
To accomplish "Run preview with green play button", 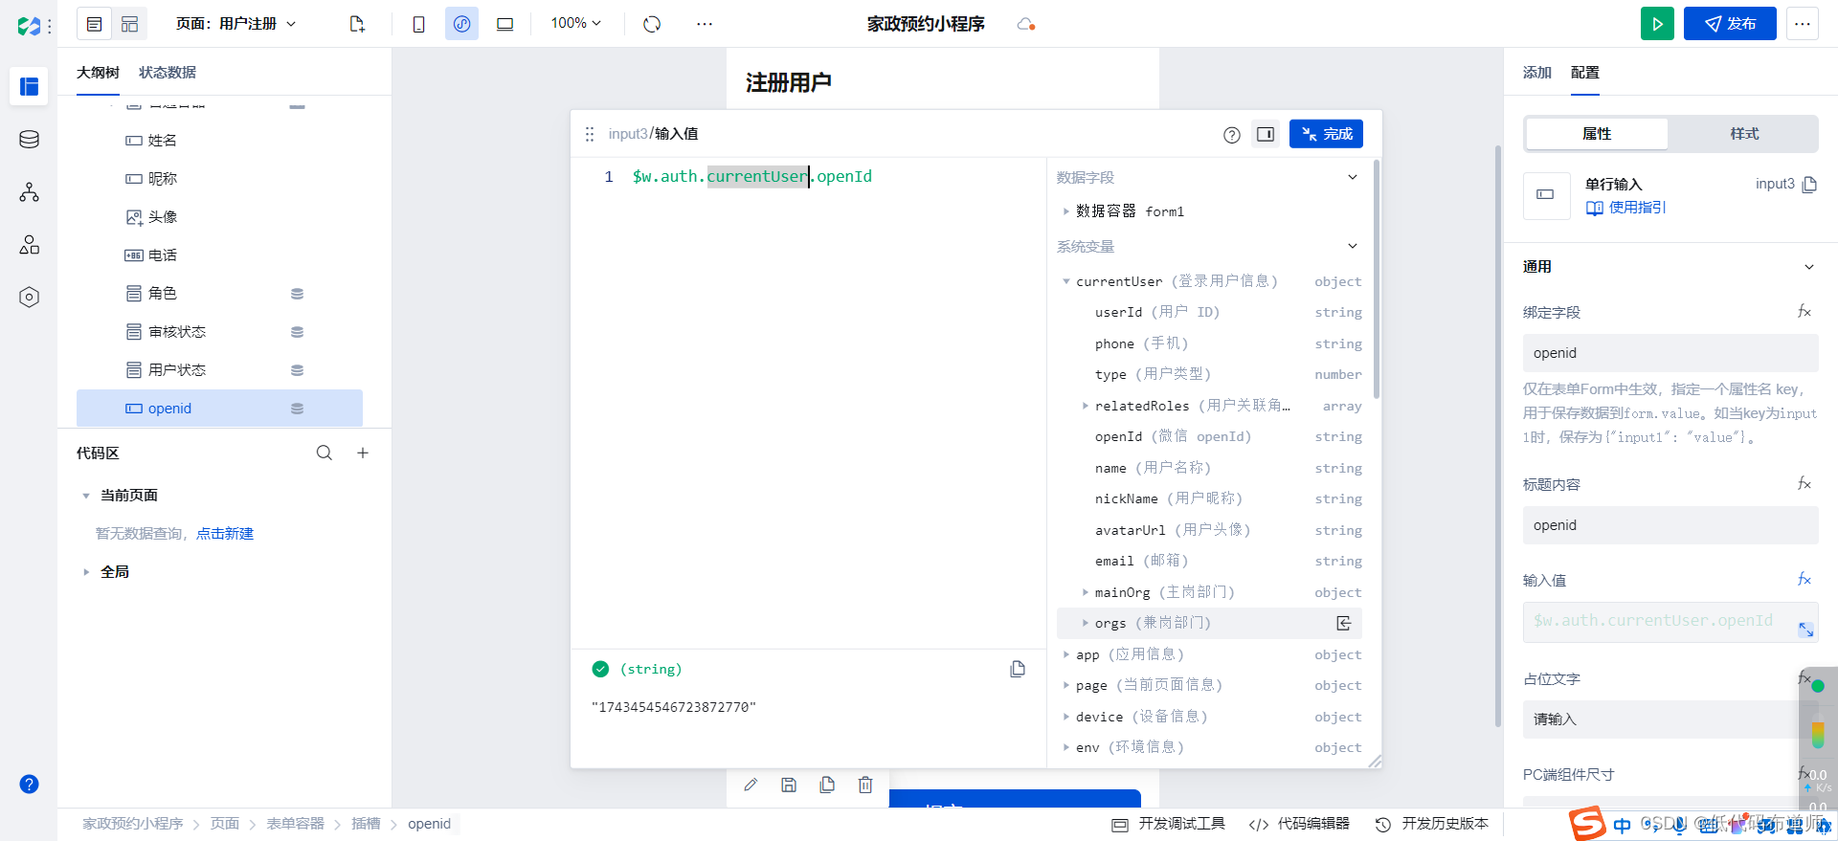I will [1657, 24].
